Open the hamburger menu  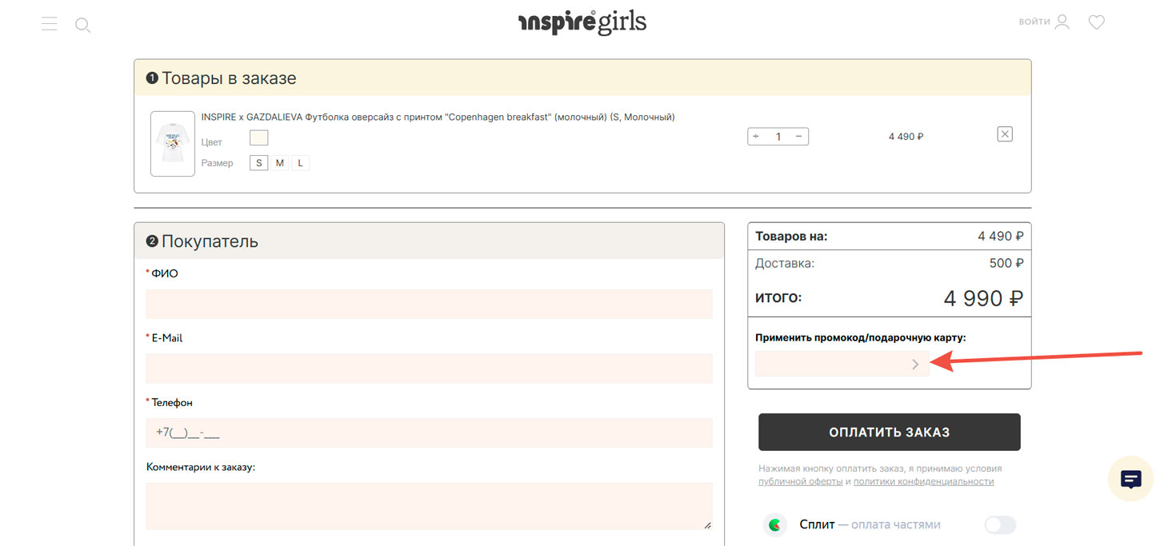[x=50, y=23]
